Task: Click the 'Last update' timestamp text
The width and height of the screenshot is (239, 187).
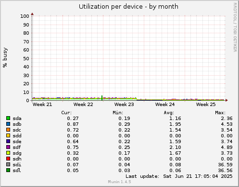Action: coord(179,176)
